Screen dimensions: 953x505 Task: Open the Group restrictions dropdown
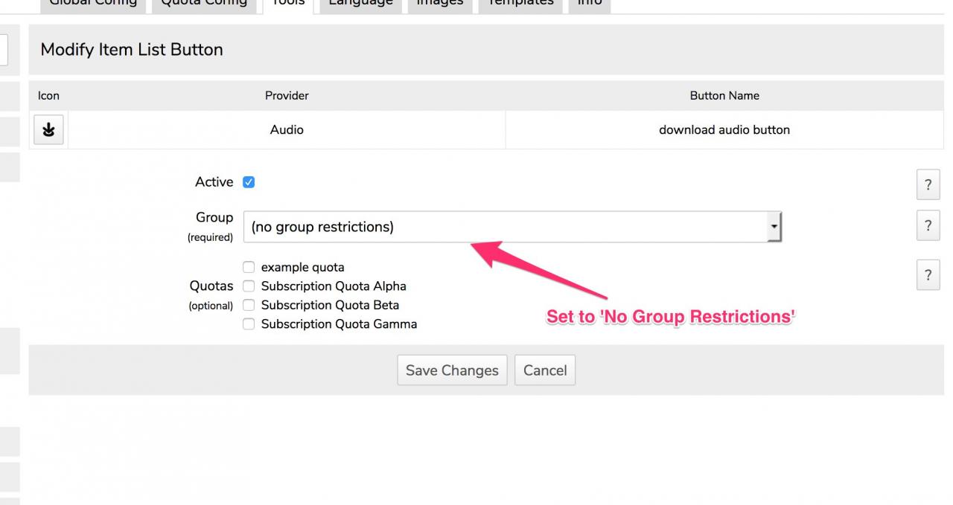click(512, 227)
